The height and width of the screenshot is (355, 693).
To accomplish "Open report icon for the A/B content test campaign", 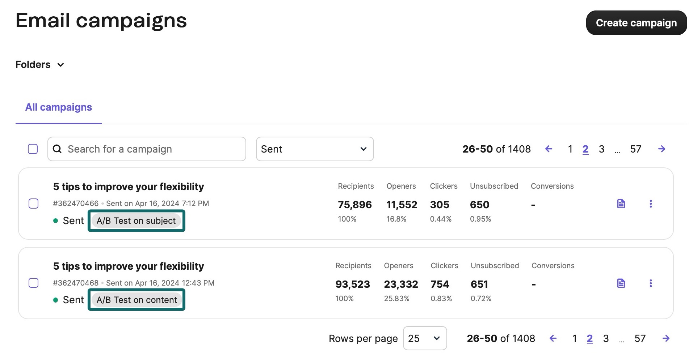I will click(621, 283).
